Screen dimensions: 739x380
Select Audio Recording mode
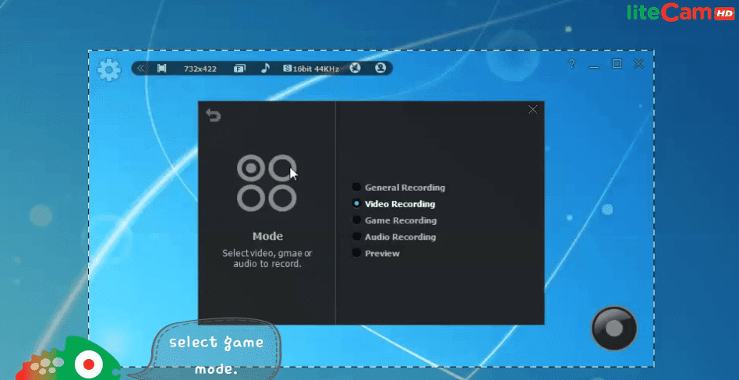[394, 237]
